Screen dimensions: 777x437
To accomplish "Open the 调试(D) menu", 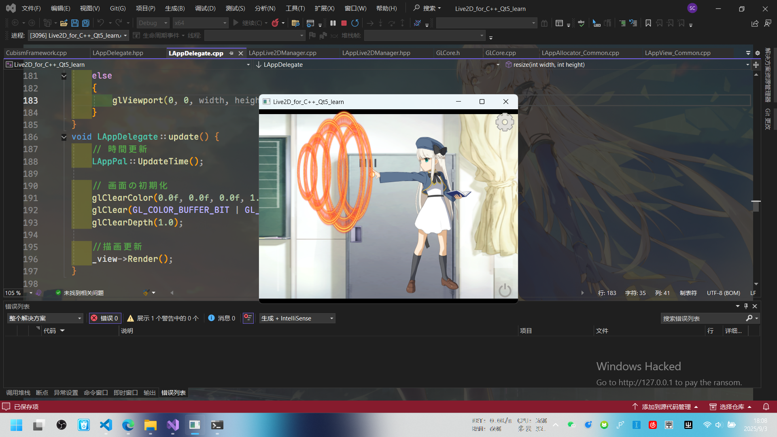I will (x=205, y=8).
